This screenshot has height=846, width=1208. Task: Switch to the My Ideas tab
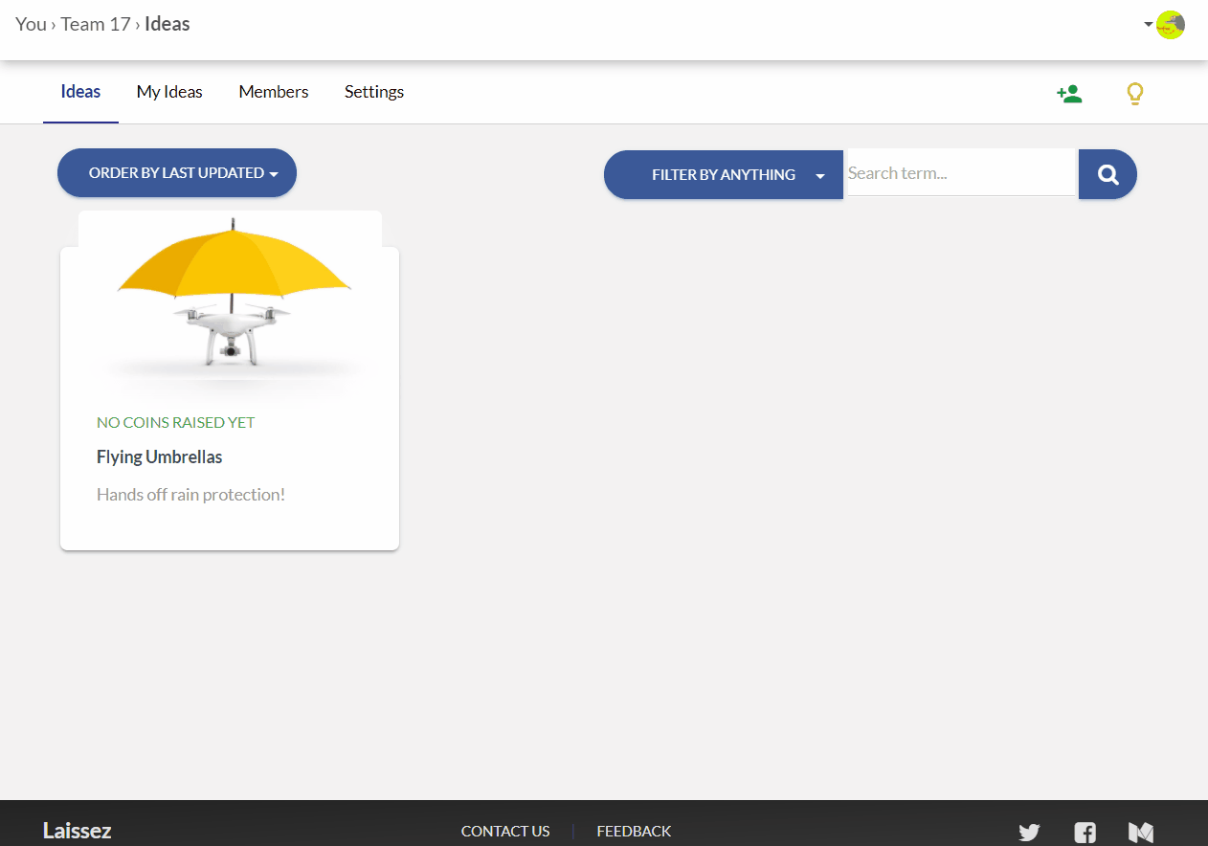click(x=169, y=92)
